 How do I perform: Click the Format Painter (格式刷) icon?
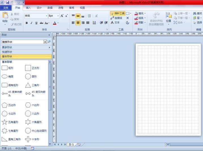click(x=12, y=24)
